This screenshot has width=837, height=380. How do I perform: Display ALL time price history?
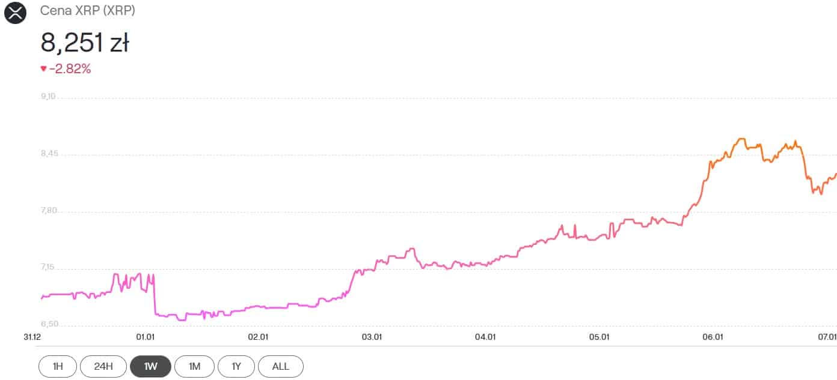point(281,366)
